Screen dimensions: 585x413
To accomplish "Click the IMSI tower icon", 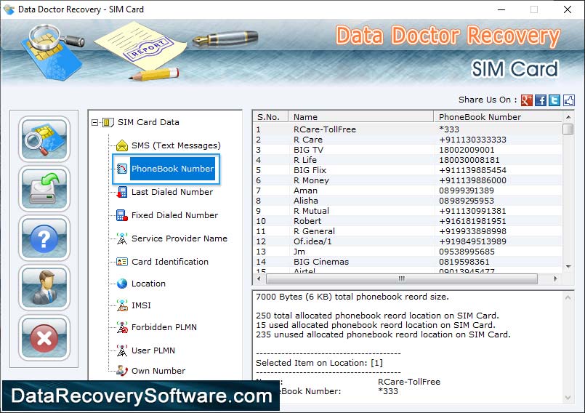I will pos(122,305).
